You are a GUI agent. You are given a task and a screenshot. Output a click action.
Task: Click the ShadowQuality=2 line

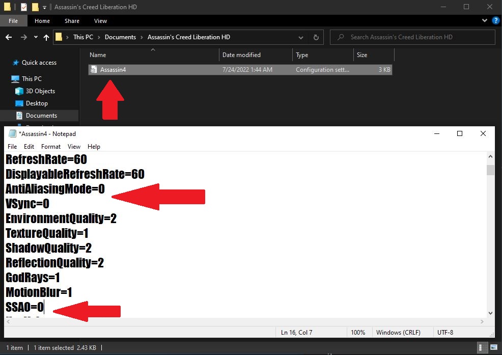pos(49,248)
